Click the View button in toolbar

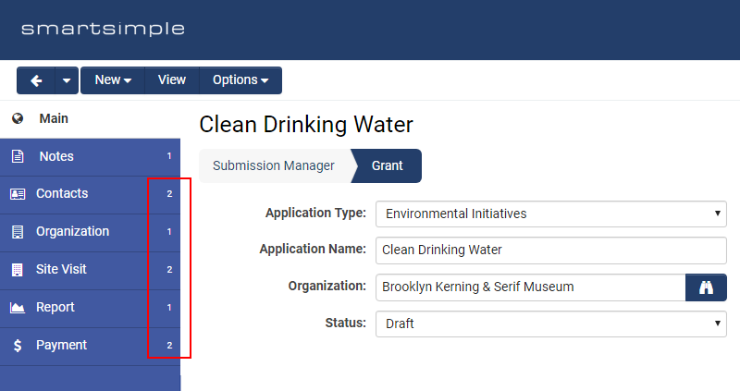(172, 80)
